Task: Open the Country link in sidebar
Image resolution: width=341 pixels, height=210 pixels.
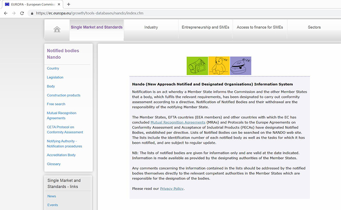Action: tap(53, 68)
